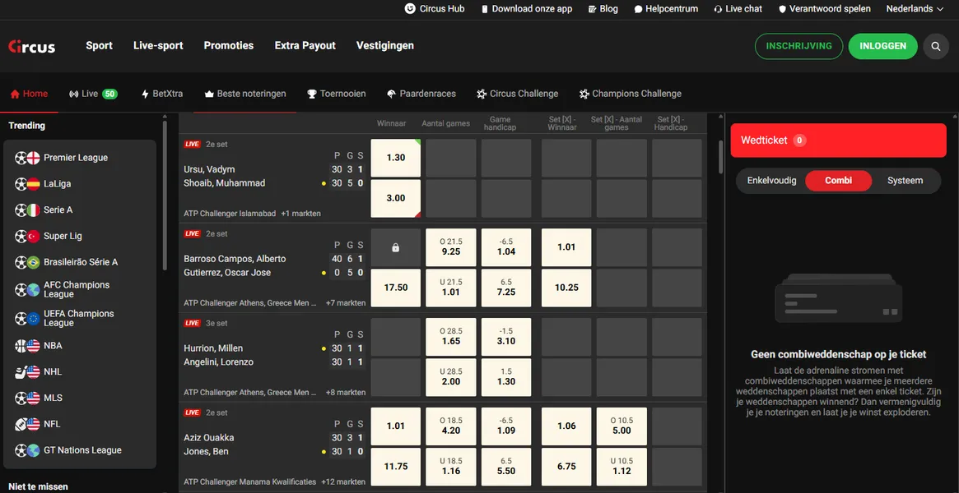This screenshot has height=493, width=959.
Task: Click the INLOGGEN button
Action: click(x=882, y=46)
